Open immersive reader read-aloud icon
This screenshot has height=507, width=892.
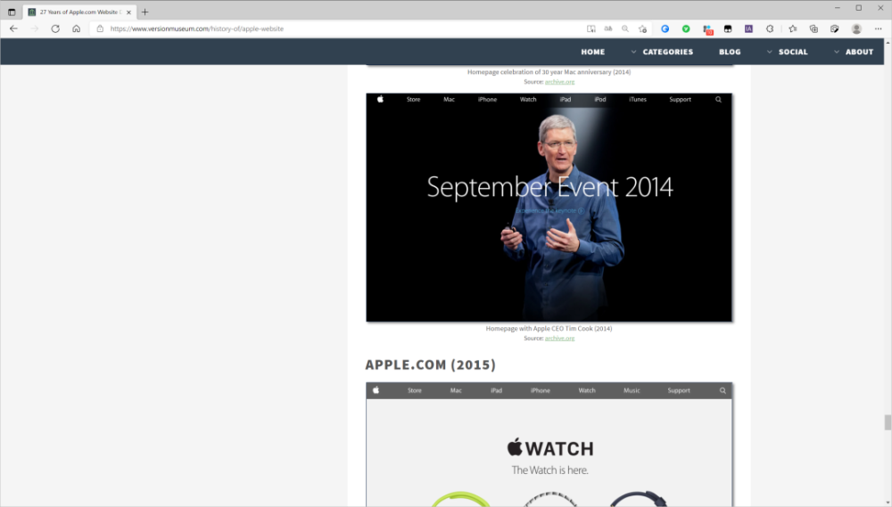click(591, 29)
